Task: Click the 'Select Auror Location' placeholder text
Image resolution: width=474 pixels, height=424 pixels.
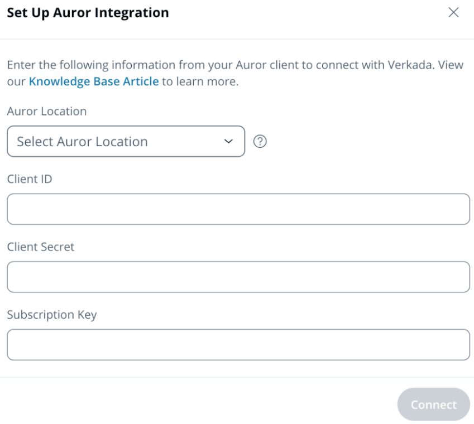Action: pos(82,142)
